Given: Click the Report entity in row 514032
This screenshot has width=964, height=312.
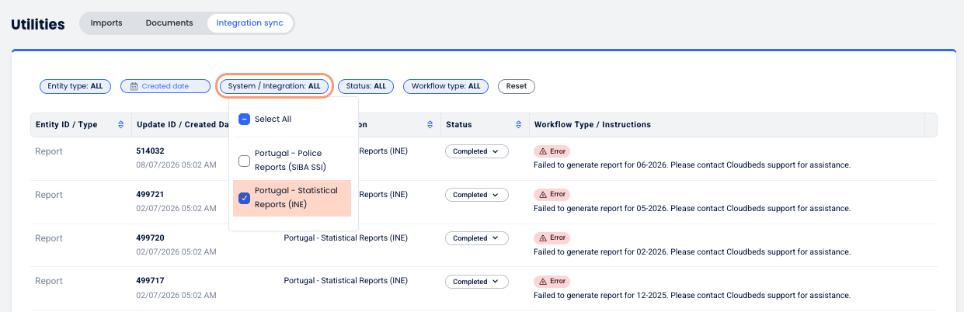Looking at the screenshot, I should pyautogui.click(x=49, y=151).
